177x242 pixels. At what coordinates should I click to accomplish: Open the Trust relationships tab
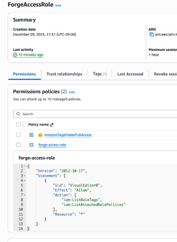pos(64,74)
